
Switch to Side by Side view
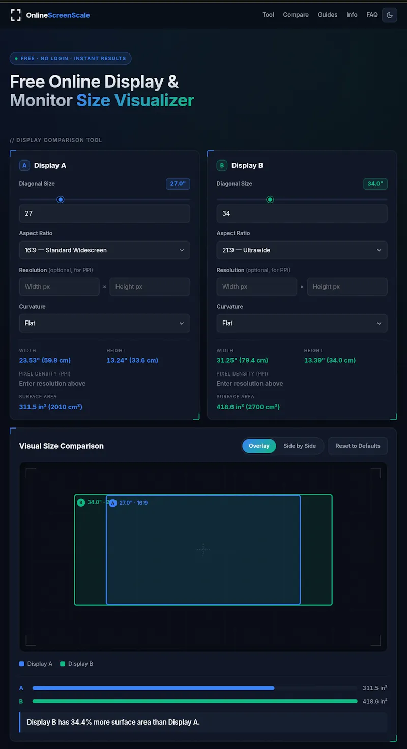[x=300, y=446]
